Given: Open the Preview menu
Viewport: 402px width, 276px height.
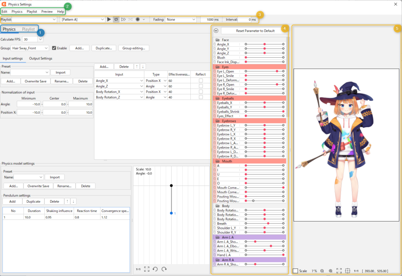Looking at the screenshot, I should pyautogui.click(x=47, y=11).
